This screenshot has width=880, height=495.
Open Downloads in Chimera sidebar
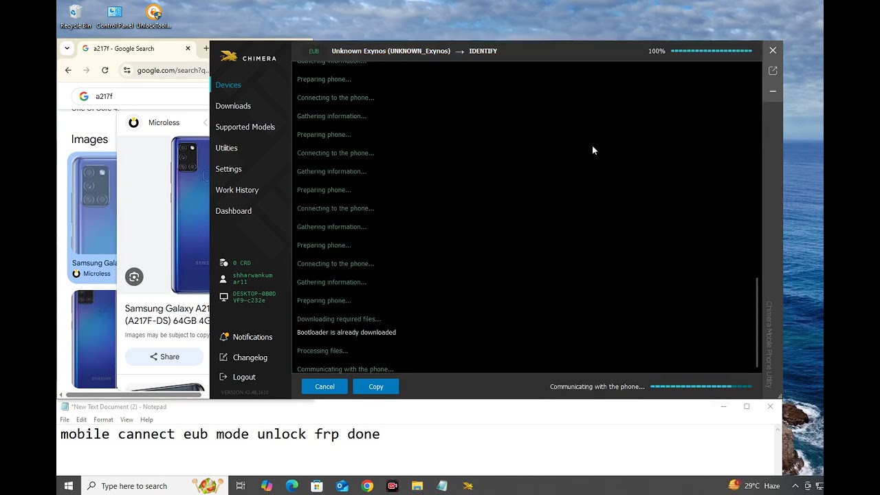coord(233,106)
